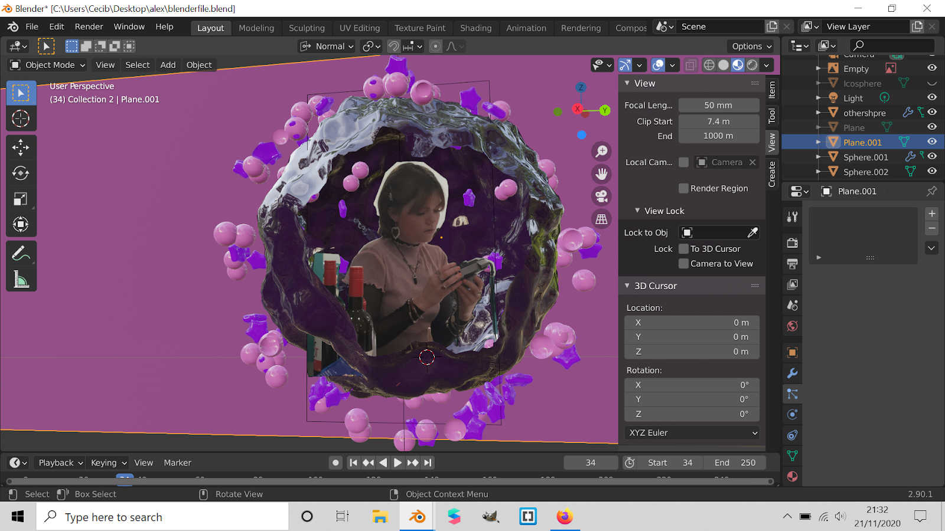Open the Object Constraints properties tab
The height and width of the screenshot is (531, 945).
tap(793, 435)
